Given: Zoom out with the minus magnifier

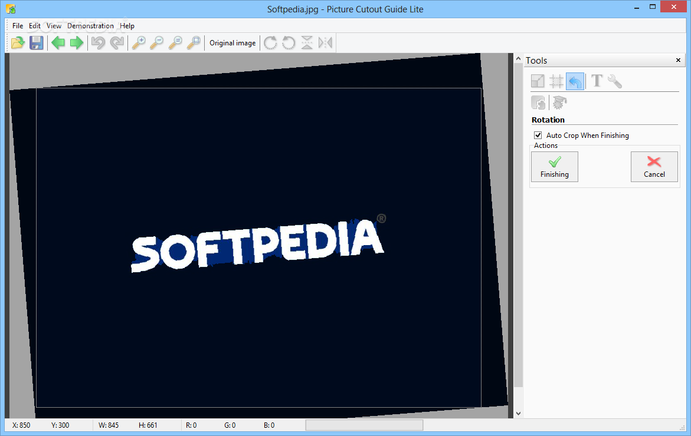Looking at the screenshot, I should pyautogui.click(x=157, y=42).
